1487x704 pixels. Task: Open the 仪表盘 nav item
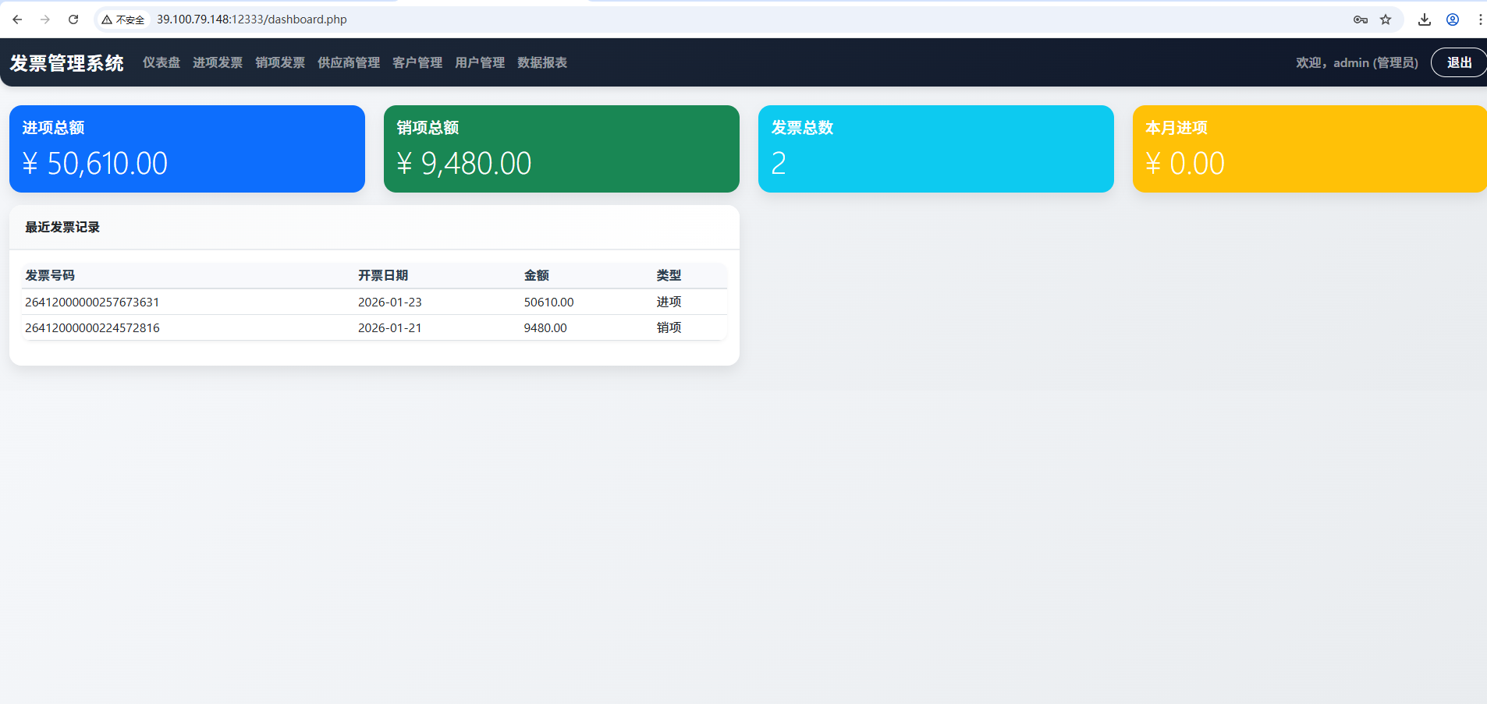click(x=161, y=62)
